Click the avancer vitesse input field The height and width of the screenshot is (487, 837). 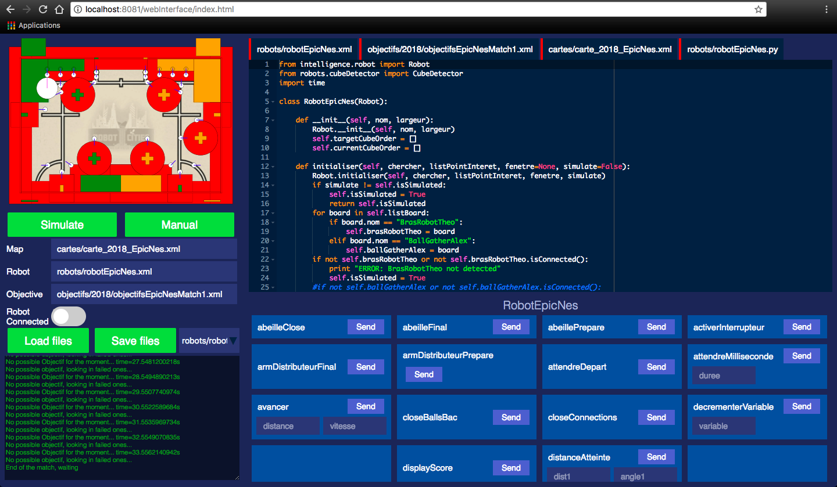(x=355, y=426)
